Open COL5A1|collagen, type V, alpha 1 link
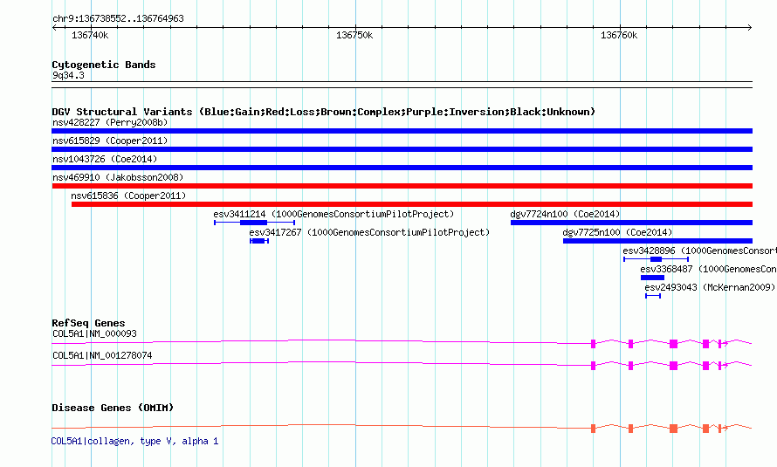777x467 pixels. [x=134, y=441]
